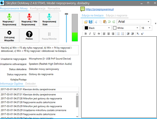Select 04:37:28 'Nagrywanie audio zakończone' log entry
The height and width of the screenshot is (119, 157).
point(28,102)
